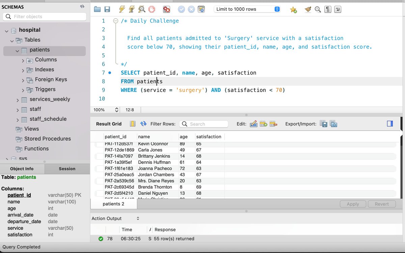Run EXPLAIN using the lightning magnifier icon
The image size is (405, 253).
(x=142, y=9)
